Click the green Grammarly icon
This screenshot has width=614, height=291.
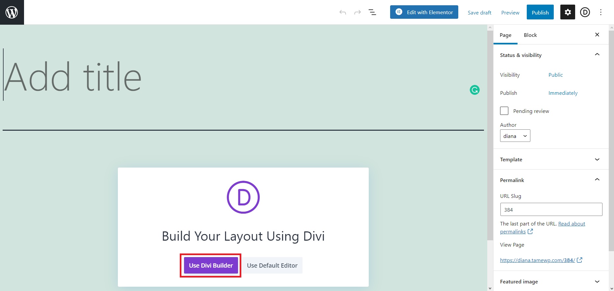click(474, 90)
